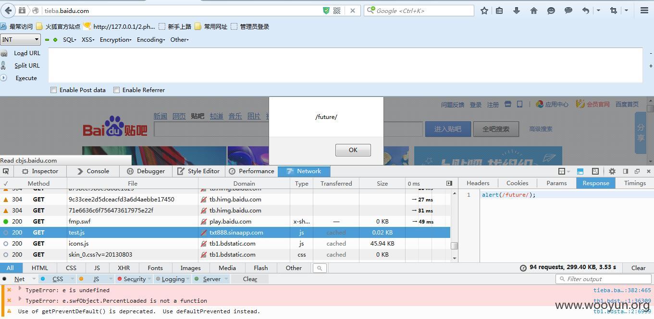
Task: Toggle the JS console filter
Action: point(96,279)
